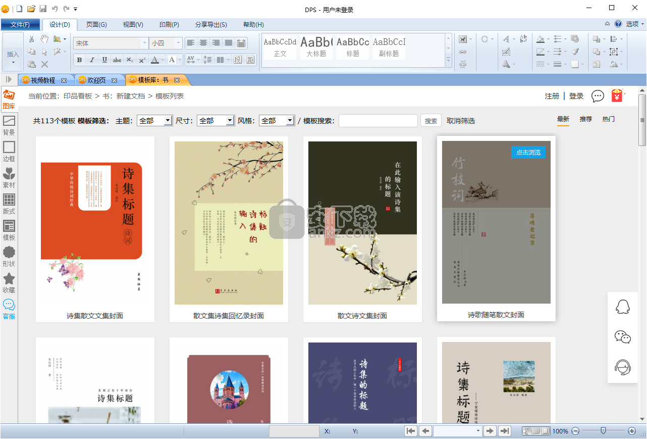Screen dimensions: 647x439
Task: Open the 风格 style filter dropdown
Action: tap(277, 121)
